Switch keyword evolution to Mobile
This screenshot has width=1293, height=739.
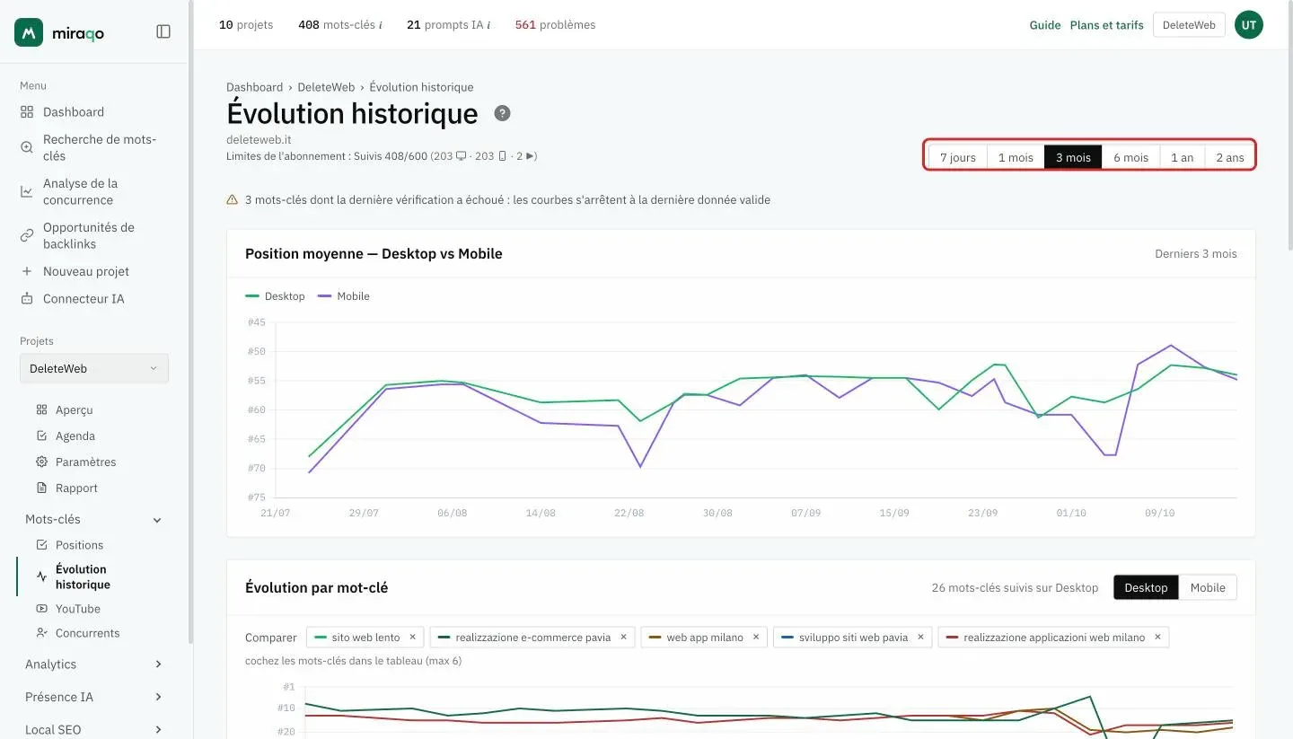pyautogui.click(x=1208, y=588)
